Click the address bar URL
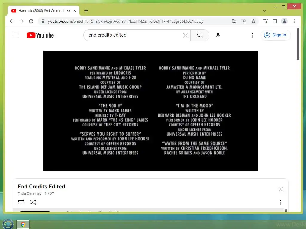306x229 pixels. tap(126, 21)
